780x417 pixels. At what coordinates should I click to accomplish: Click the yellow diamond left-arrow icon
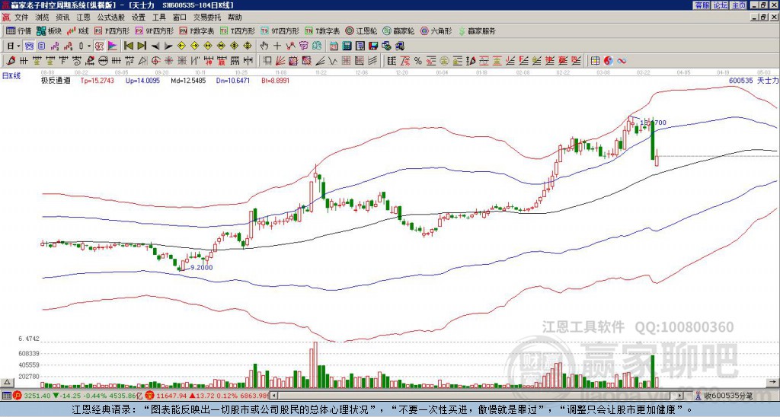click(181, 46)
